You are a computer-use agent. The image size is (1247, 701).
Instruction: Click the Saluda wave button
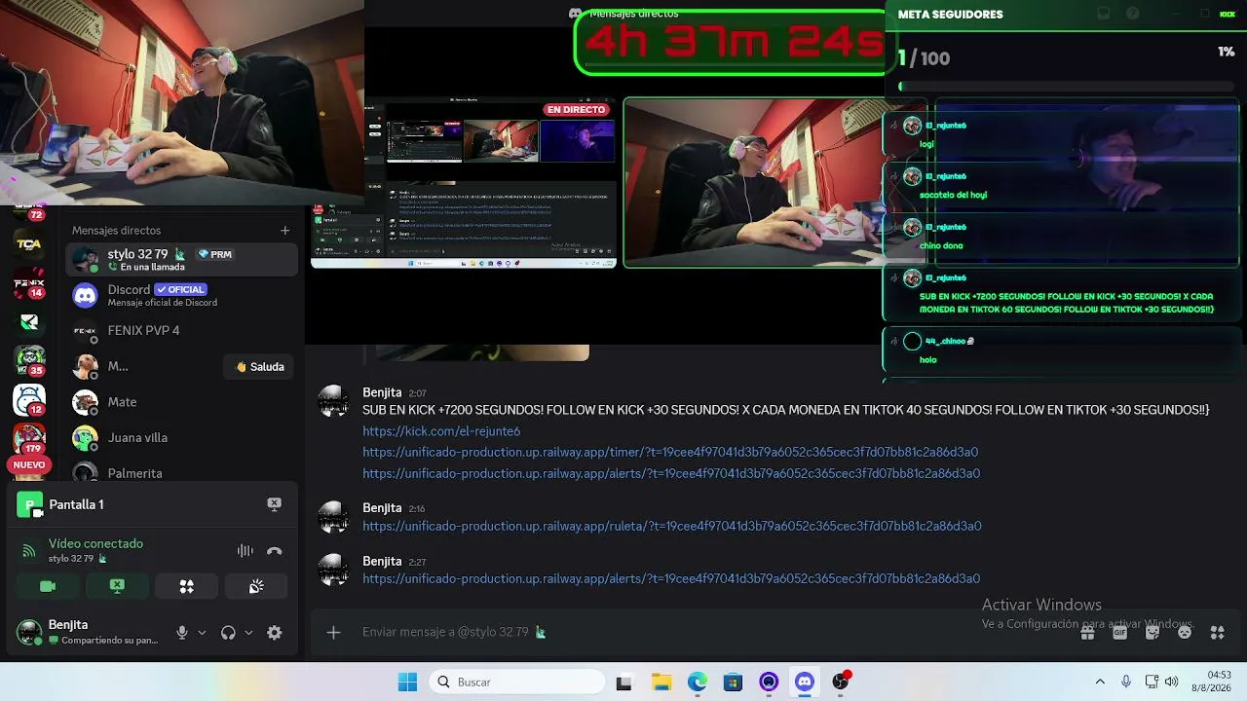259,367
